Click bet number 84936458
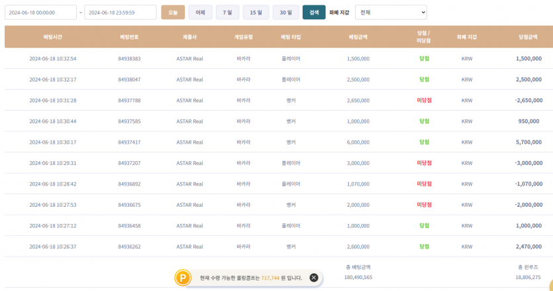 coord(129,225)
